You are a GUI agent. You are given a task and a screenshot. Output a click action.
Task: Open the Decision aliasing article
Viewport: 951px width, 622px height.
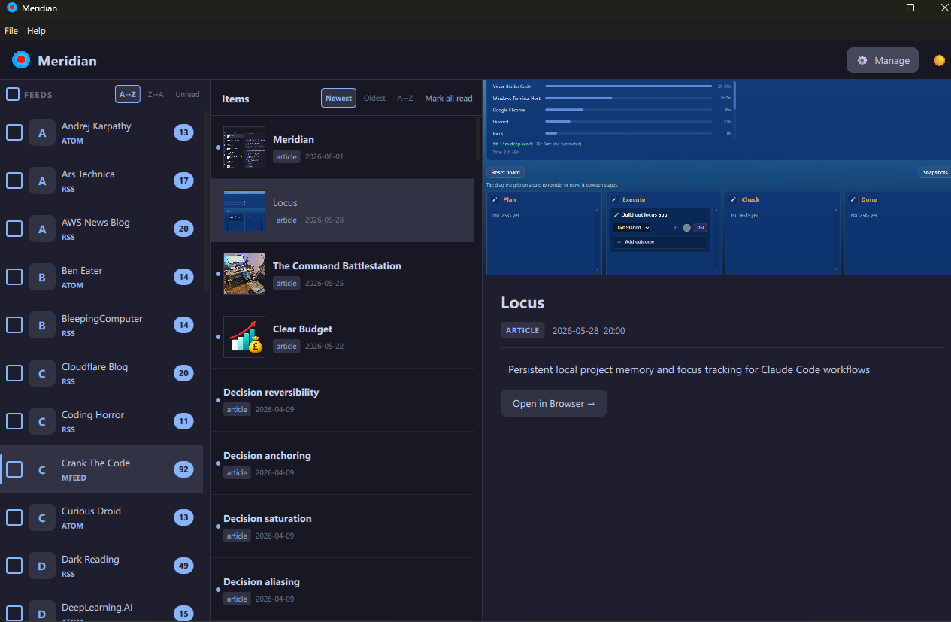[x=343, y=590]
